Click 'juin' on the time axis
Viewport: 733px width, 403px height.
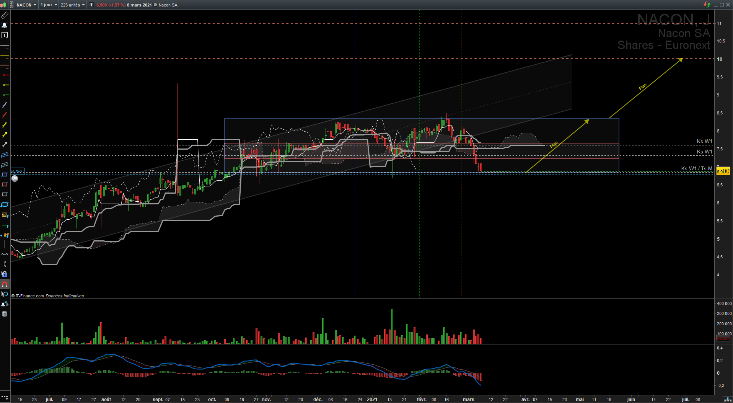coord(631,400)
